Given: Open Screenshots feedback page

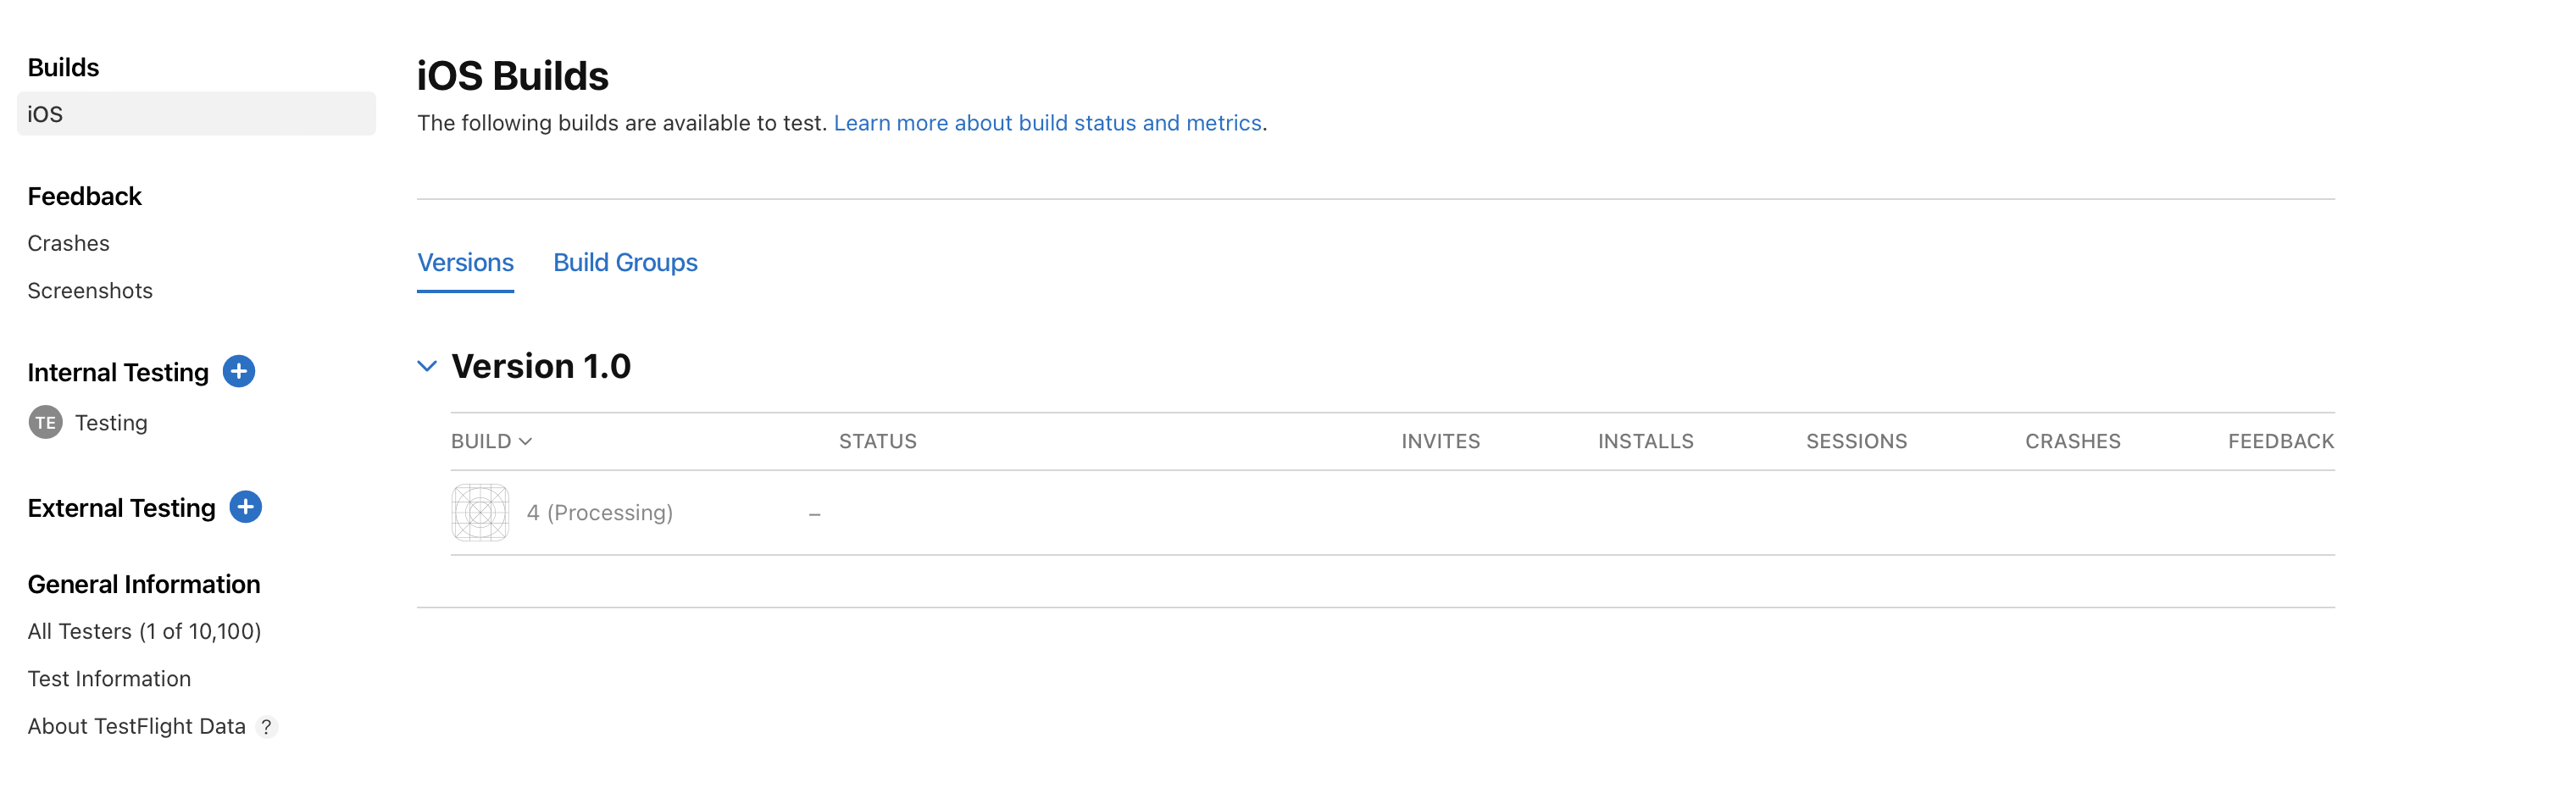Looking at the screenshot, I should (x=90, y=291).
